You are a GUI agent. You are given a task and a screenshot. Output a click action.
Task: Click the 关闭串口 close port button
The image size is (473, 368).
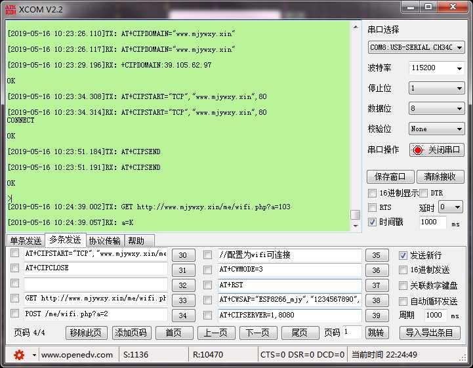(x=436, y=150)
